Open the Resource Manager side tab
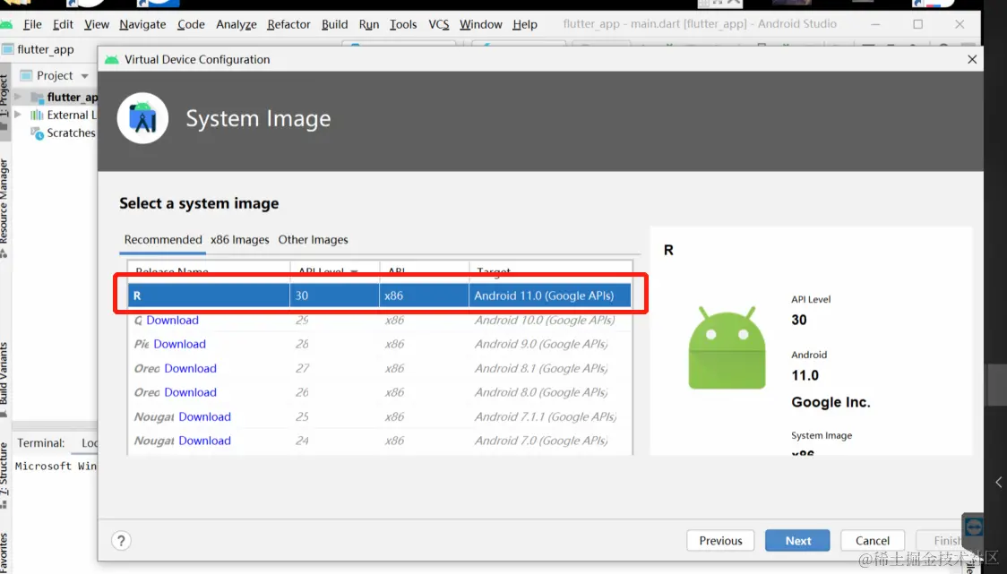 [4, 208]
